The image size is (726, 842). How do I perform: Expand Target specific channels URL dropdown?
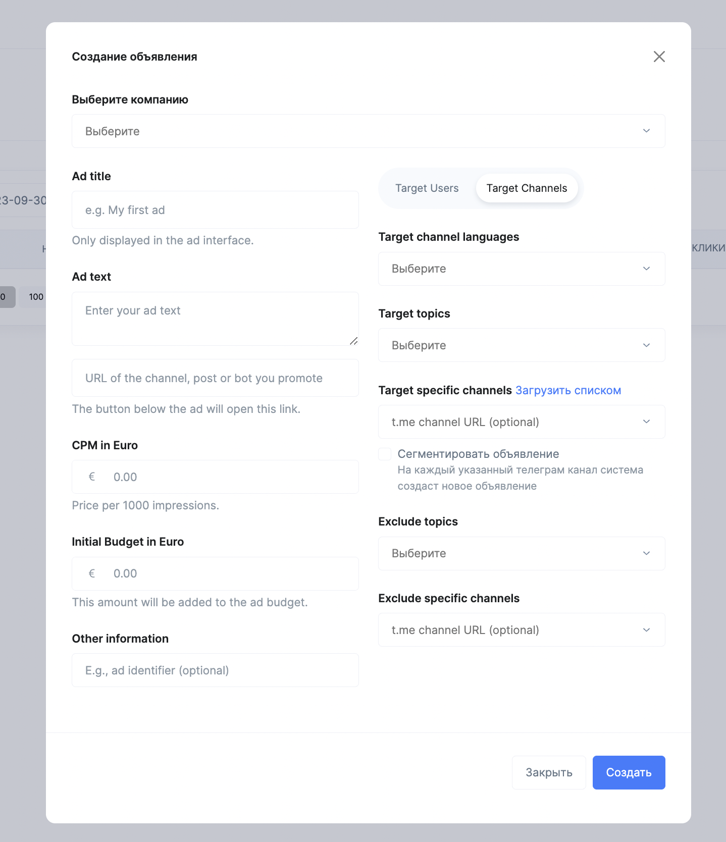521,422
